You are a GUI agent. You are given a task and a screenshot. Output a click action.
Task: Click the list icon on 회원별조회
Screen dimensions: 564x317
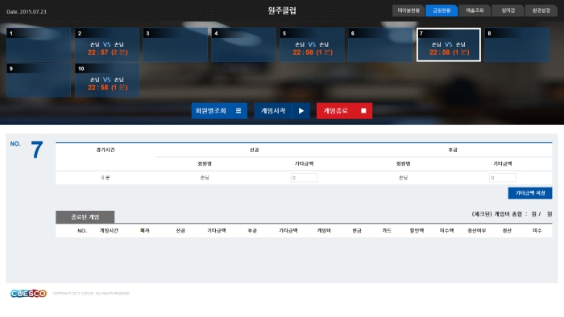coord(238,111)
